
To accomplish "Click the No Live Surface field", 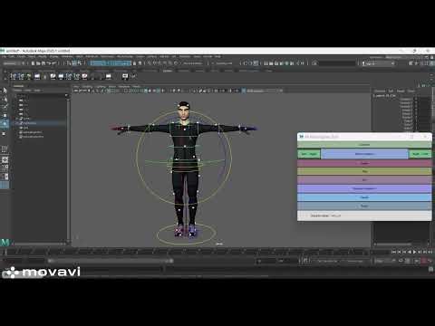I will click(192, 63).
